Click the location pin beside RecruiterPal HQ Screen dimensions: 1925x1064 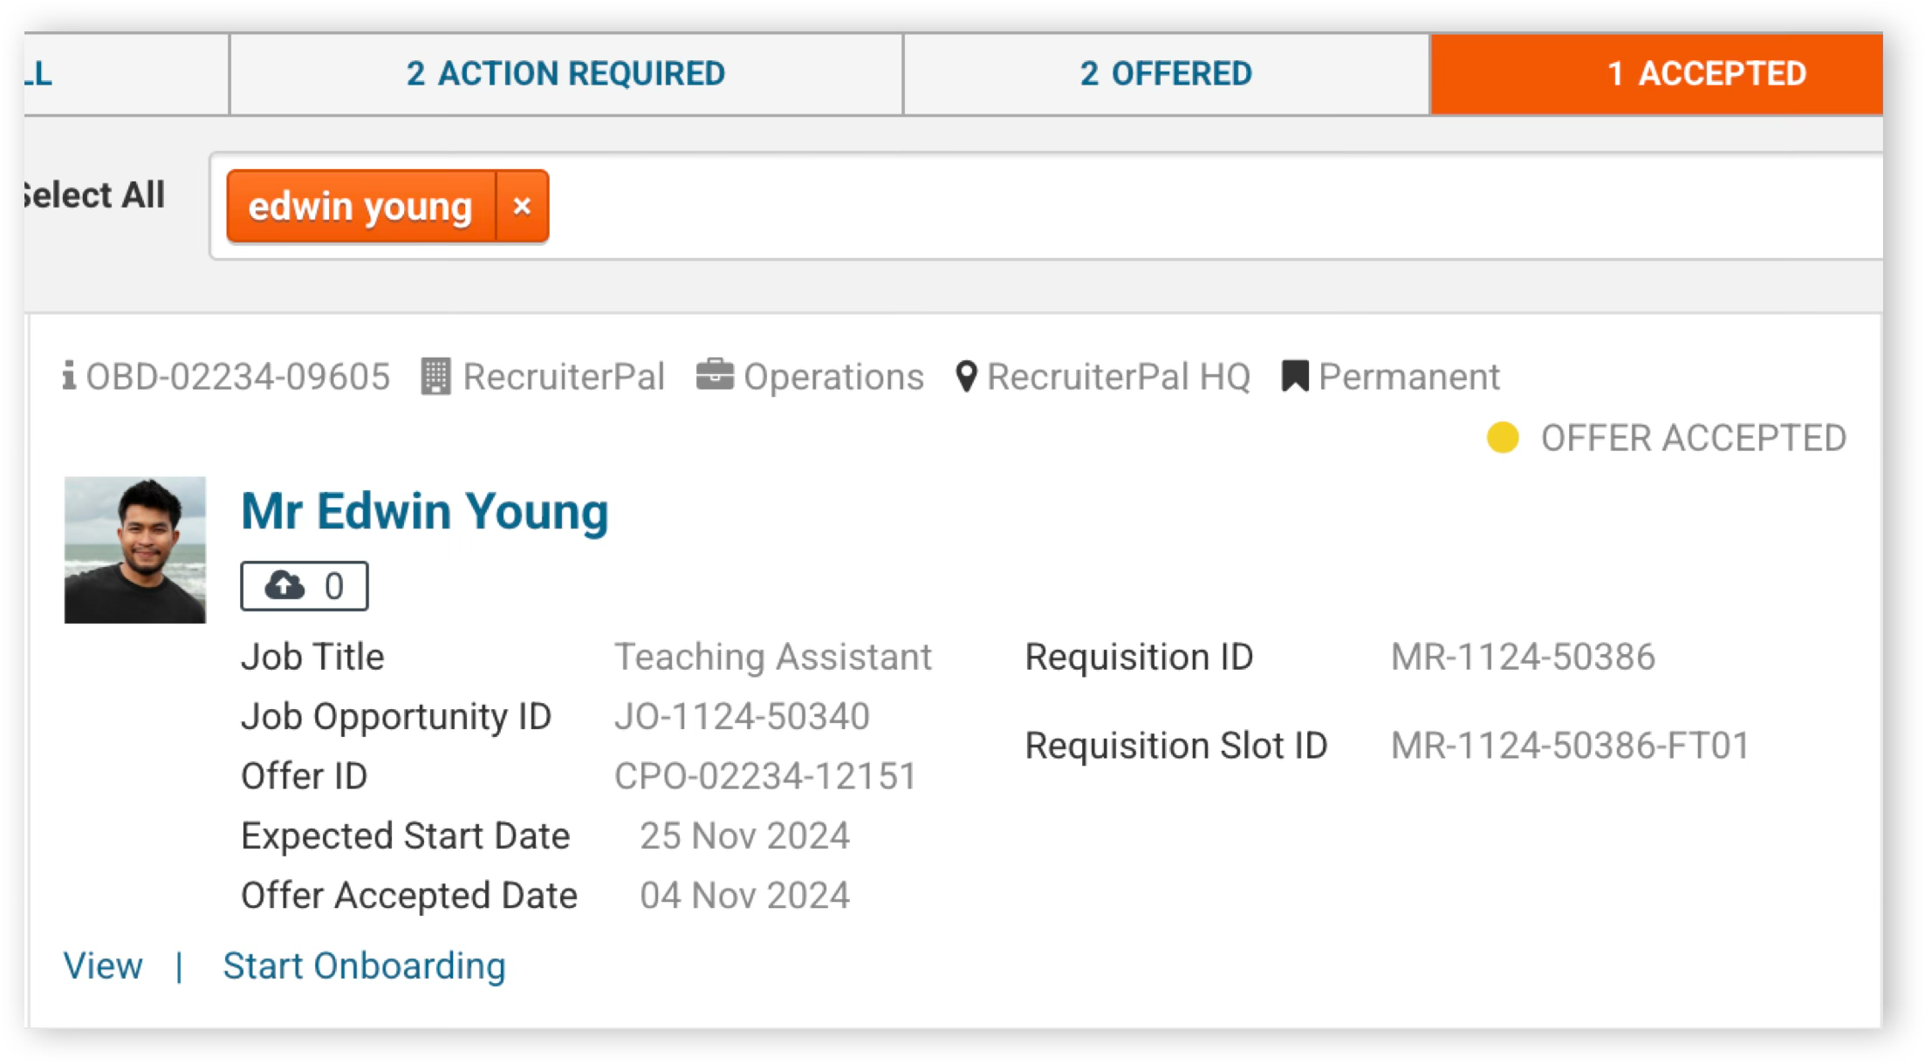966,377
